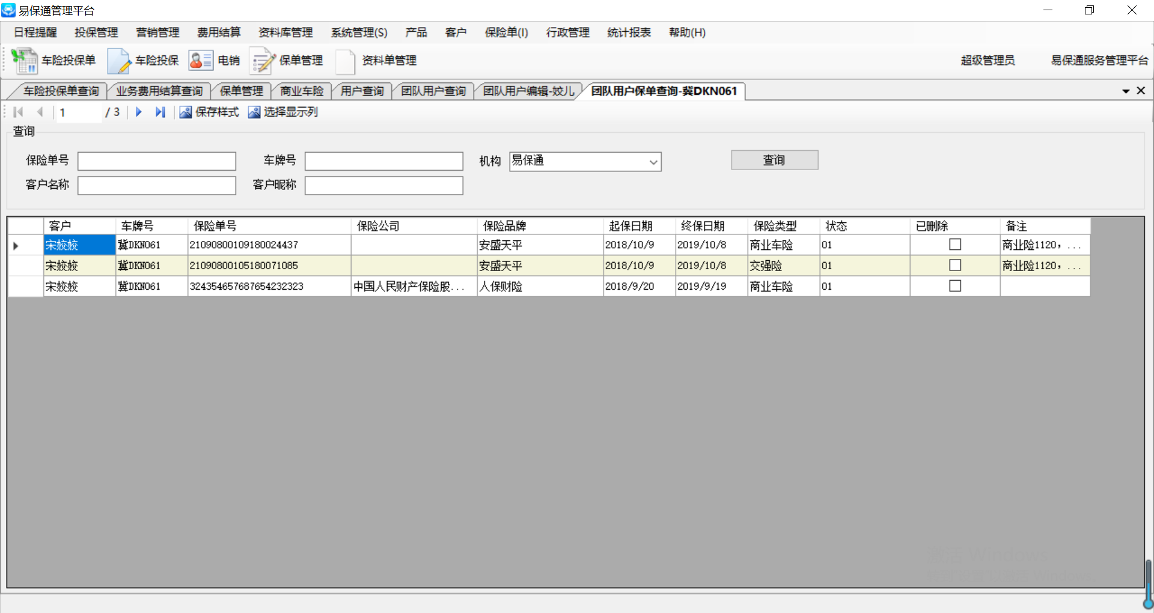Open the tab list dropdown arrow
The image size is (1154, 613).
1126,91
